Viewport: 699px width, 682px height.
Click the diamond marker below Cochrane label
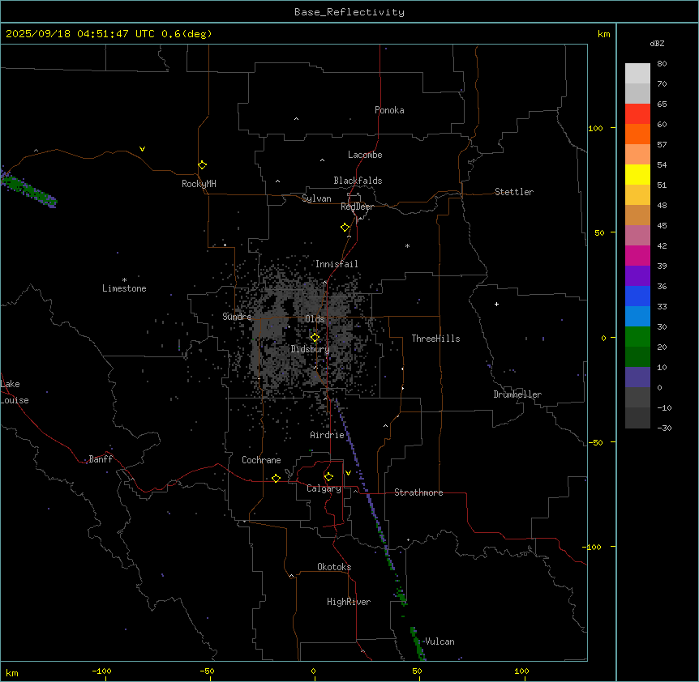276,478
